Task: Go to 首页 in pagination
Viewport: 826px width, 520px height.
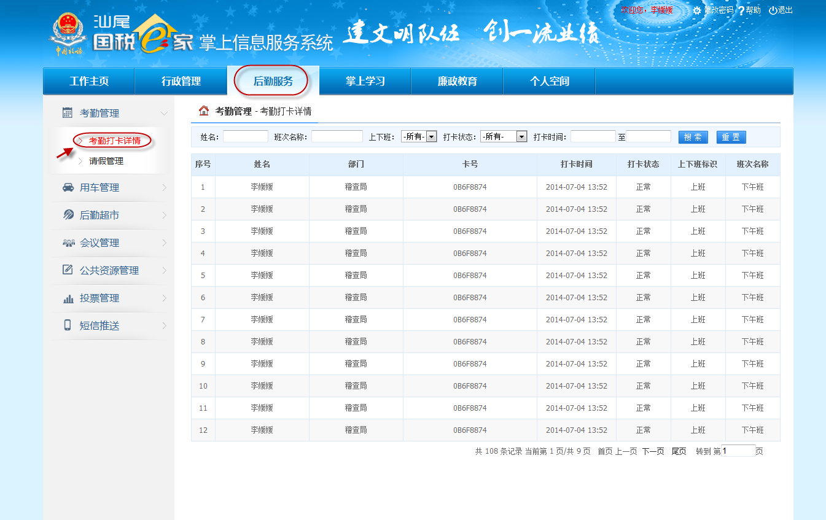Action: pos(605,451)
